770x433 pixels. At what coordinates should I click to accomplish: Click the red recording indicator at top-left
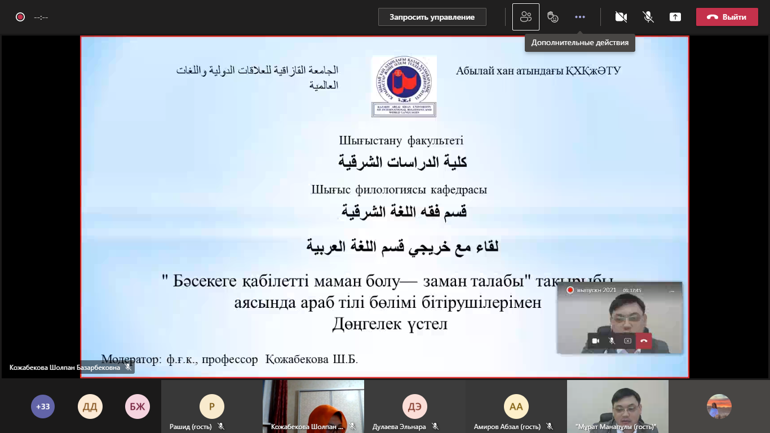point(20,17)
